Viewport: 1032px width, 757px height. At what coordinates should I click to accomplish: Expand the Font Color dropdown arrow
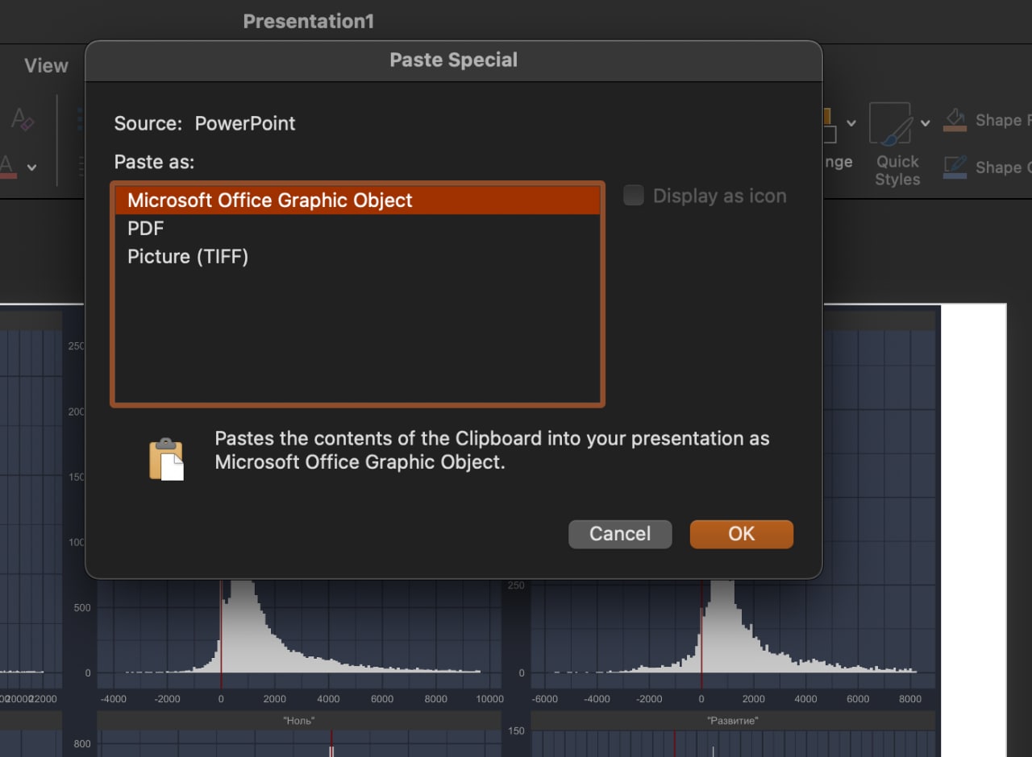click(x=32, y=168)
